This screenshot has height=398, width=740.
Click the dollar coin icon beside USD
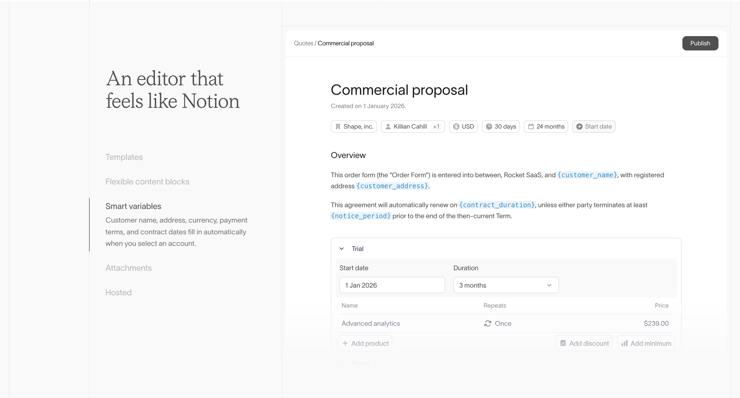click(456, 127)
